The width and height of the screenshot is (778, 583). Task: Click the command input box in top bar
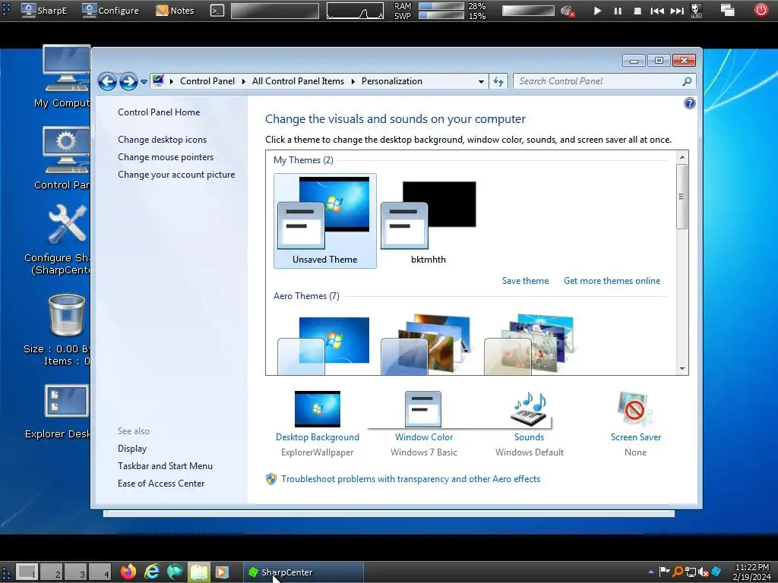[x=275, y=11]
